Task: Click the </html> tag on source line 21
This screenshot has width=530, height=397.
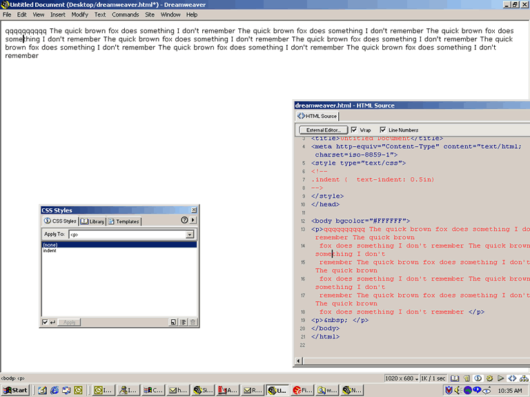Action: (x=325, y=336)
